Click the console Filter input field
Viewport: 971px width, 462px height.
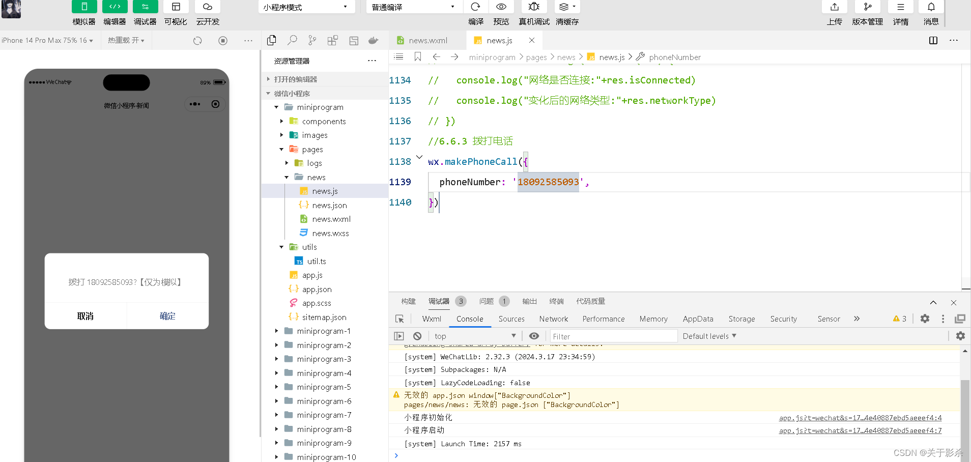[613, 336]
